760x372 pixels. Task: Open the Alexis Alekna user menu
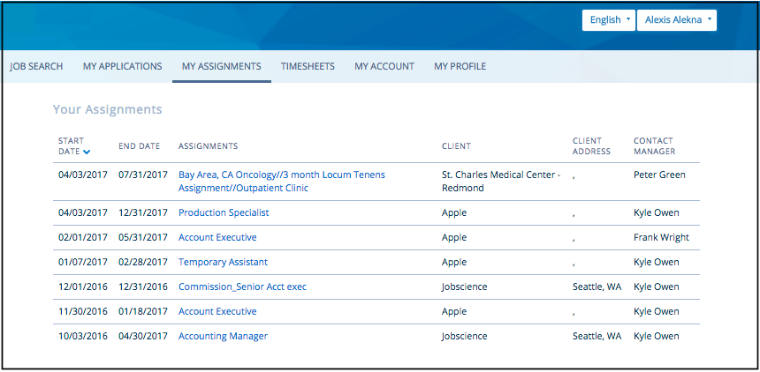[x=677, y=20]
